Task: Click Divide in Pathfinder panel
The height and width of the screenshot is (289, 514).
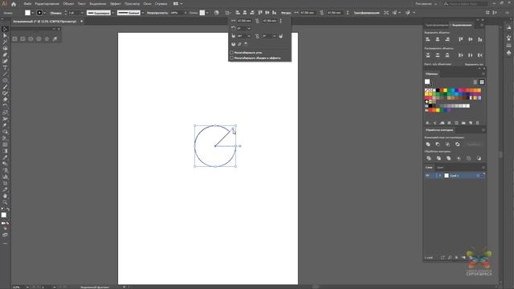Action: coord(429,158)
